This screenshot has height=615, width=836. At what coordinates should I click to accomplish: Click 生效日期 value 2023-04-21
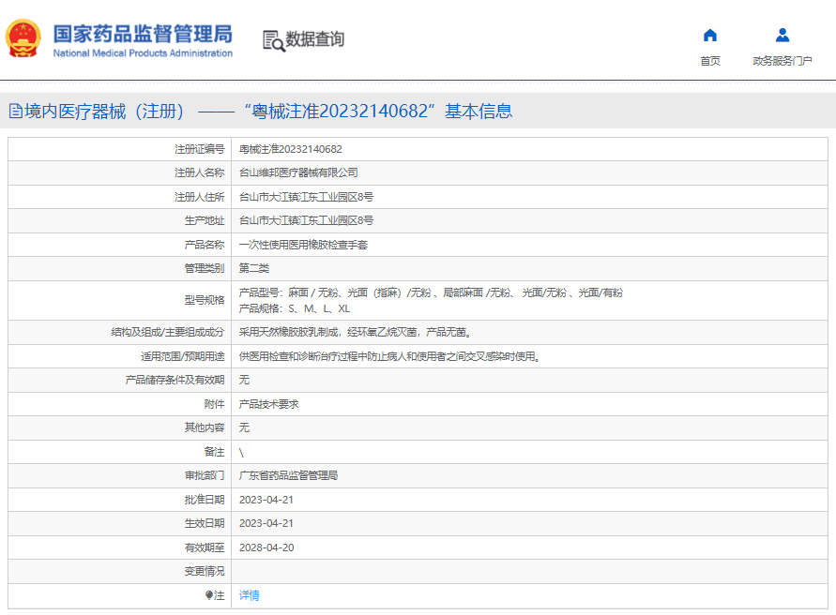pos(266,523)
